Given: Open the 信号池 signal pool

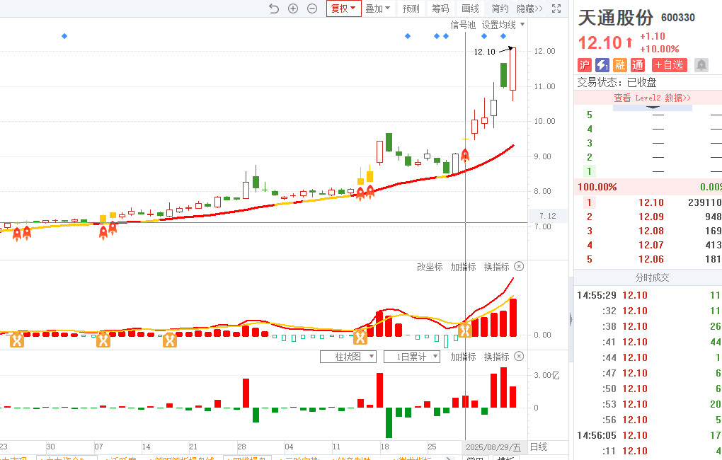Looking at the screenshot, I should pyautogui.click(x=463, y=25).
